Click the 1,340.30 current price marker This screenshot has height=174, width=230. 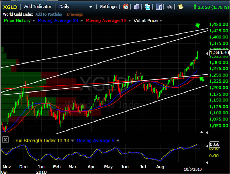pos(219,53)
